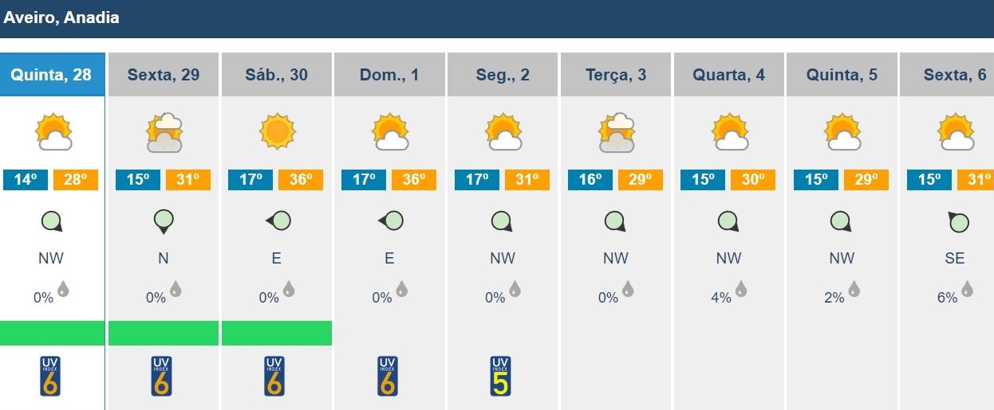The height and width of the screenshot is (410, 994).
Task: Switch to the Sáb., 30 tab
Action: 277,75
